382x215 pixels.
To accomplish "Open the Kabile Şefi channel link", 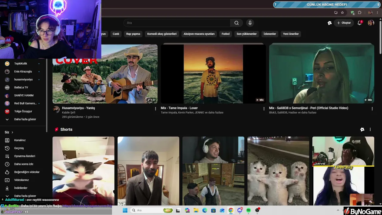I will click(69, 113).
